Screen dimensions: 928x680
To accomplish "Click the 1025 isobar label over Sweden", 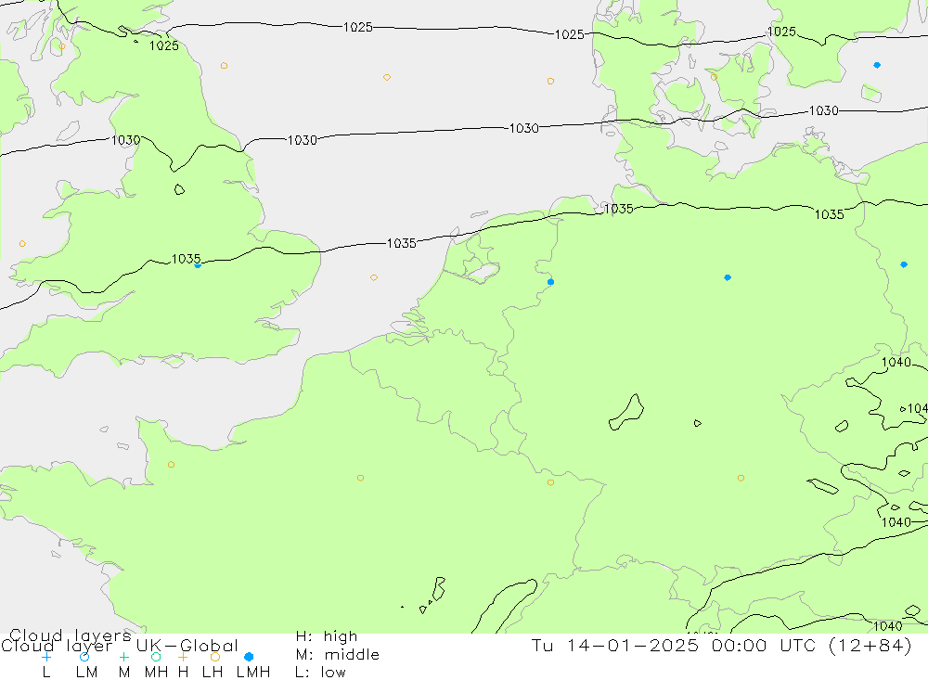I will click(x=781, y=32).
